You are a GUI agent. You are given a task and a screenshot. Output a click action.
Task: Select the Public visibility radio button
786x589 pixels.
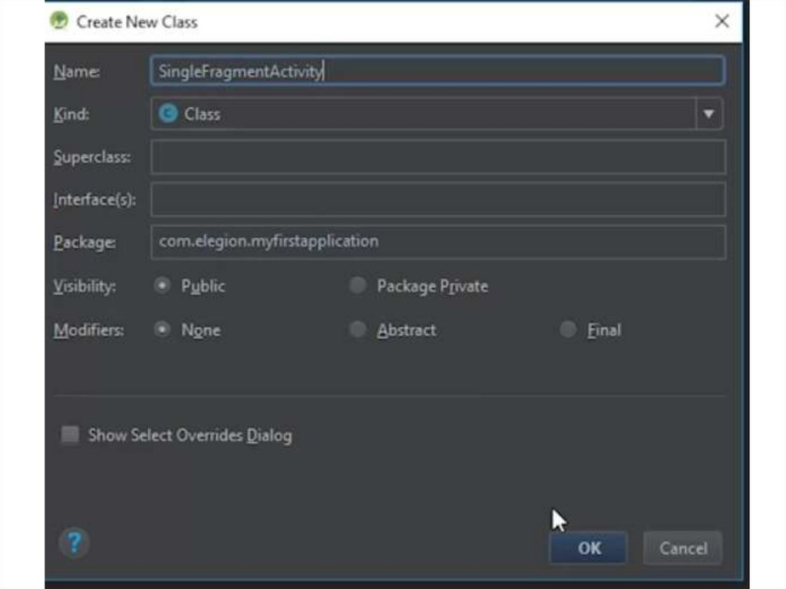pyautogui.click(x=162, y=286)
